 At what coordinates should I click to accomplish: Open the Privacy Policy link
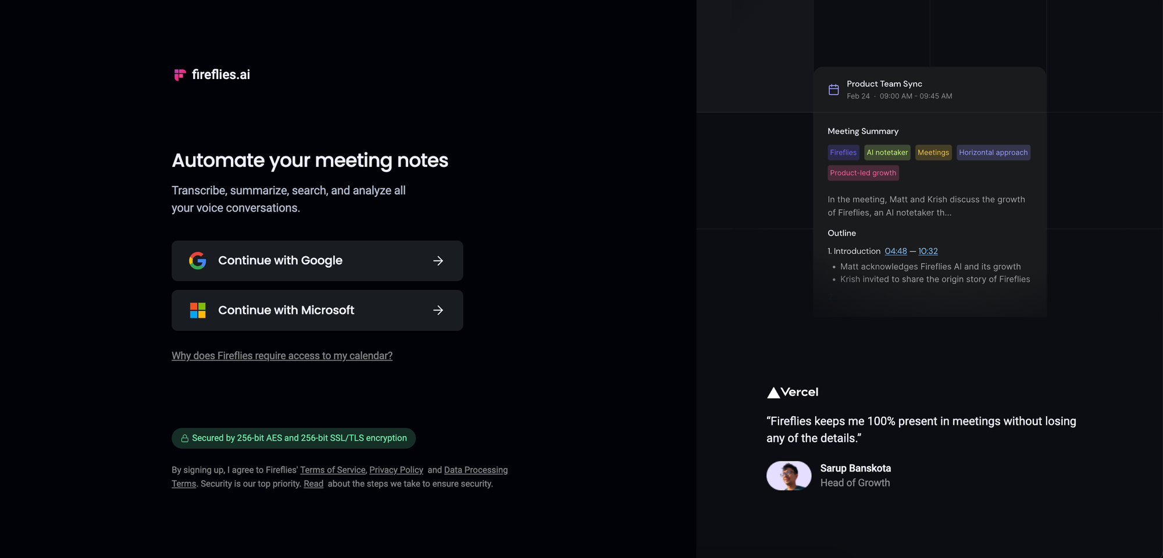pyautogui.click(x=396, y=470)
